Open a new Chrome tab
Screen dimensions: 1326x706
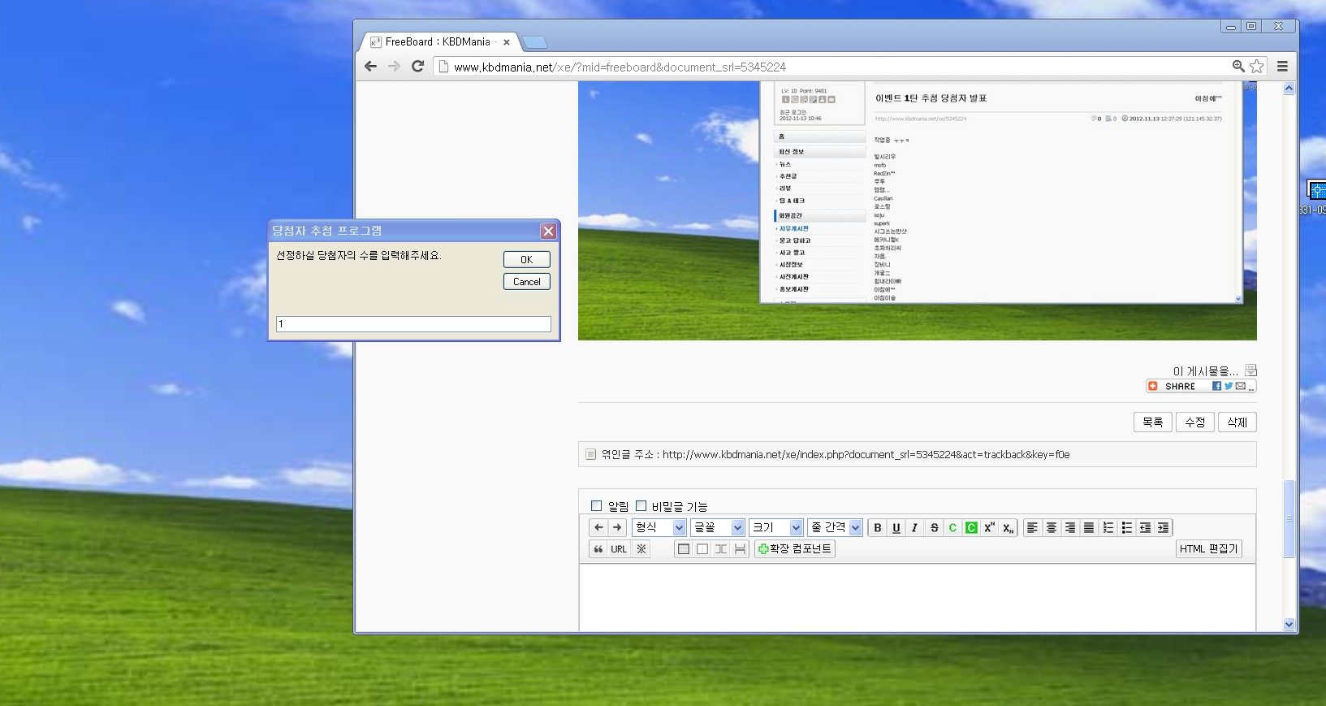(x=534, y=42)
